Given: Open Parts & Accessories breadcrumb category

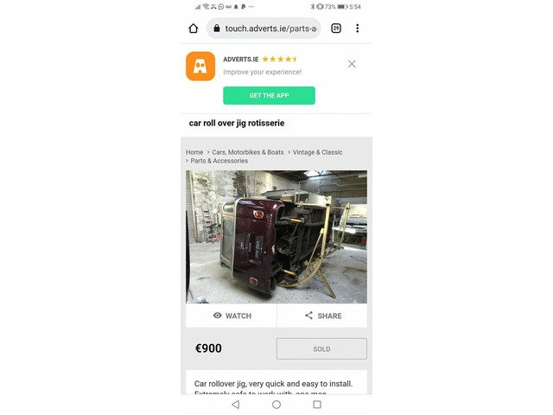Looking at the screenshot, I should (x=219, y=161).
